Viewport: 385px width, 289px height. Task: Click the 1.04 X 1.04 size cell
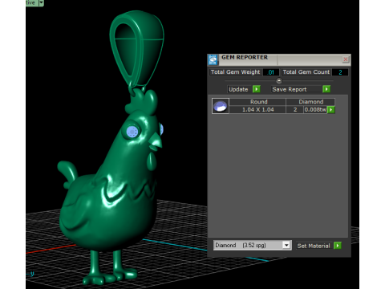pyautogui.click(x=257, y=110)
